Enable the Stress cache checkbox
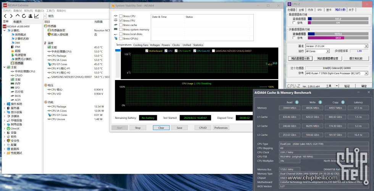This screenshot has width=374, height=191. click(x=121, y=25)
